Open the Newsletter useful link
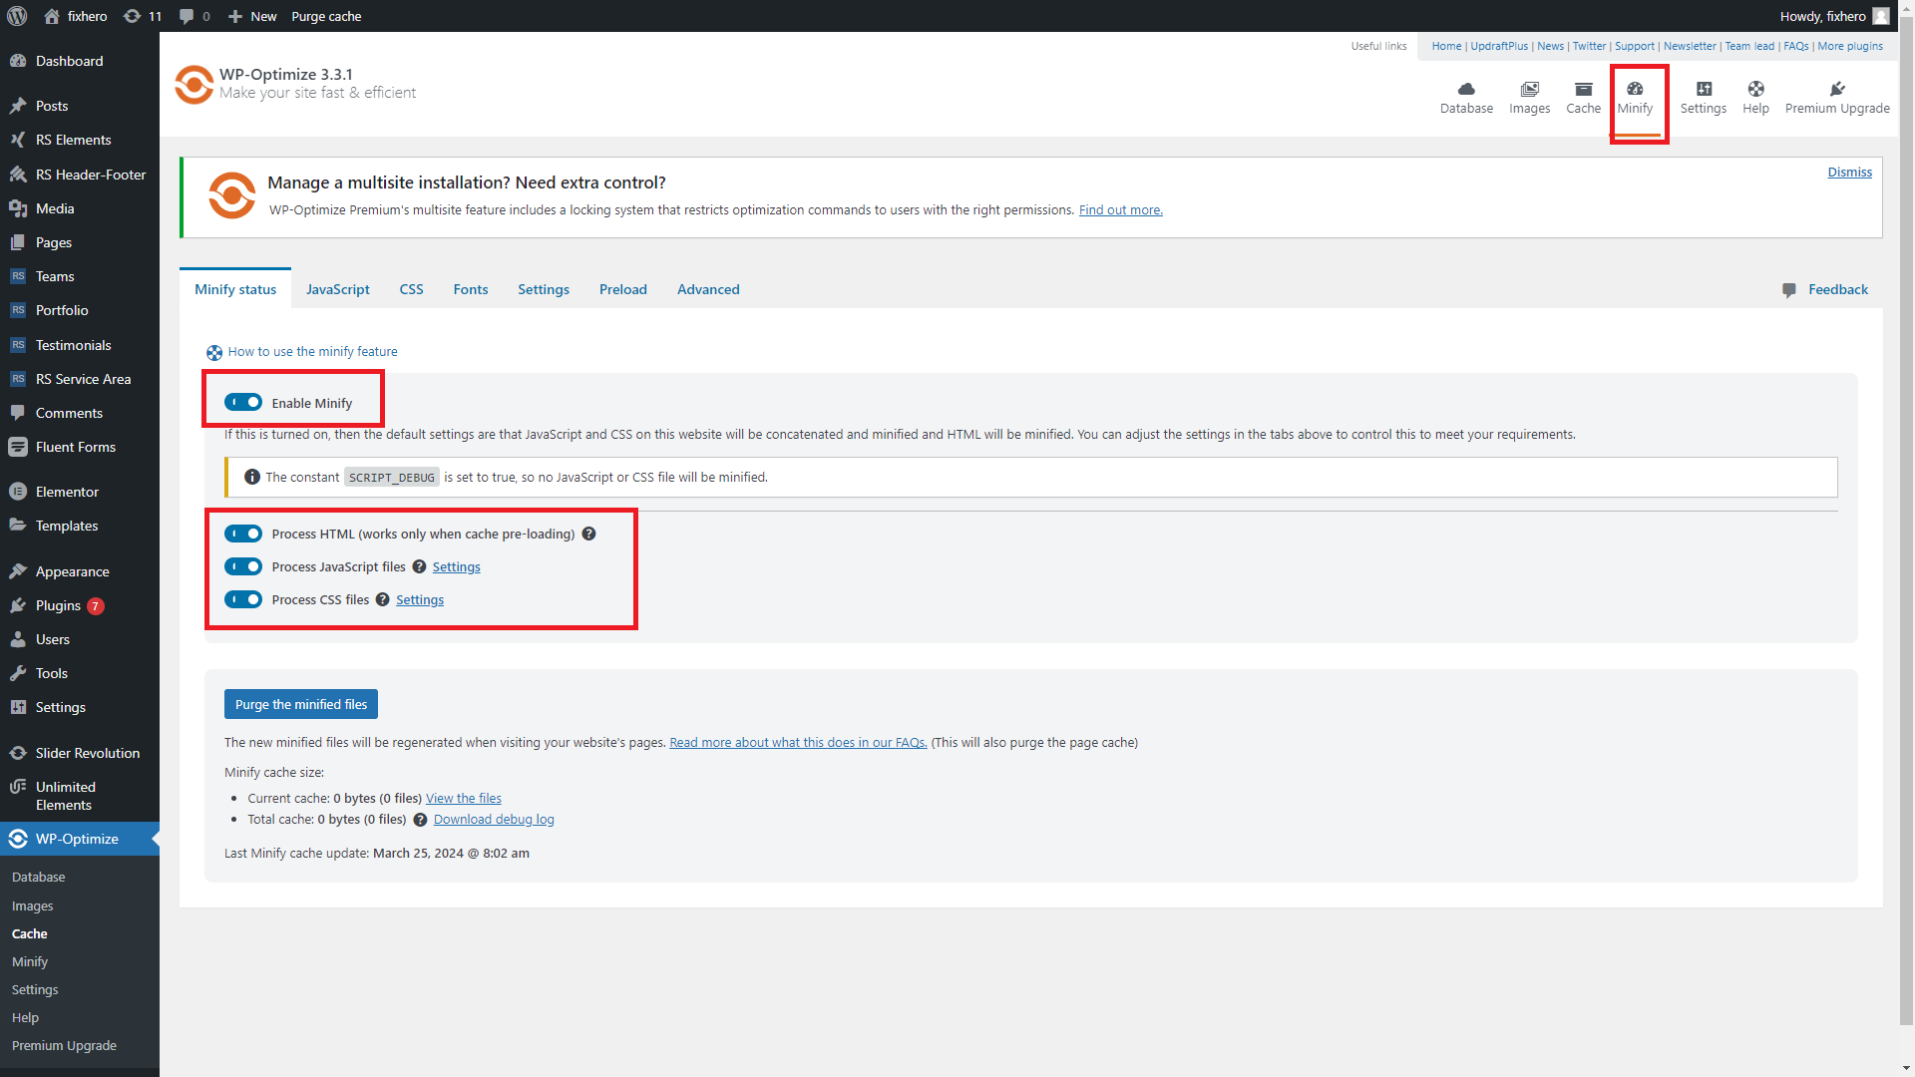The width and height of the screenshot is (1915, 1077). pos(1690,46)
